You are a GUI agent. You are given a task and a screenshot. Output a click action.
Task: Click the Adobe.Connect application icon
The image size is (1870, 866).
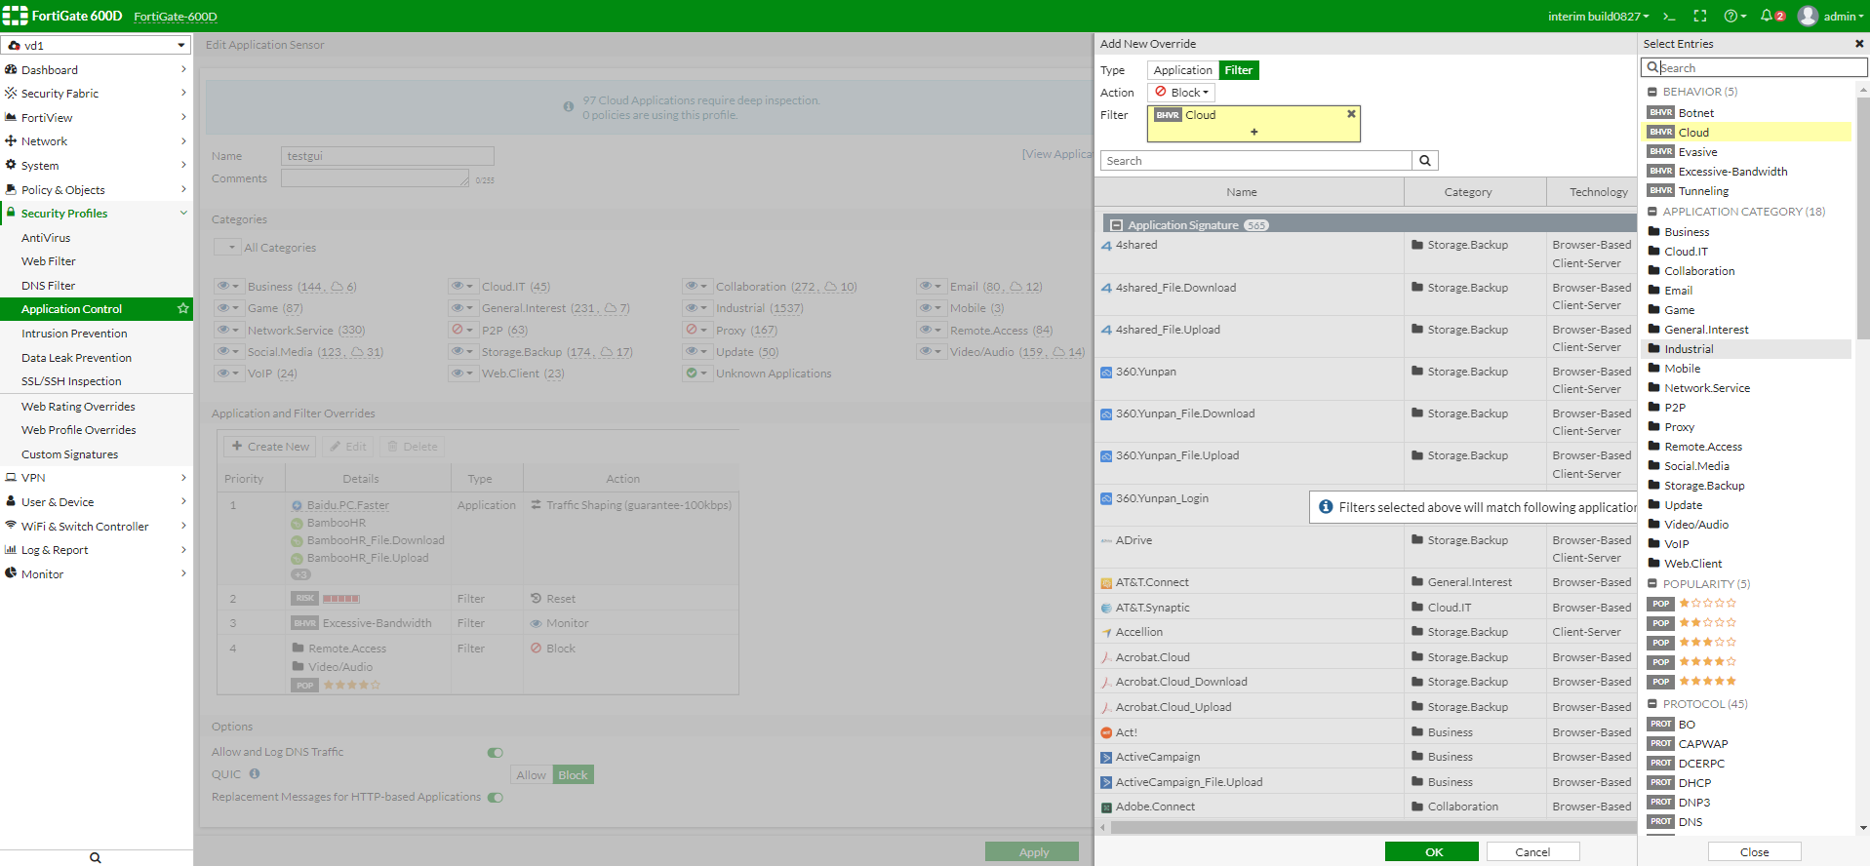(1106, 807)
